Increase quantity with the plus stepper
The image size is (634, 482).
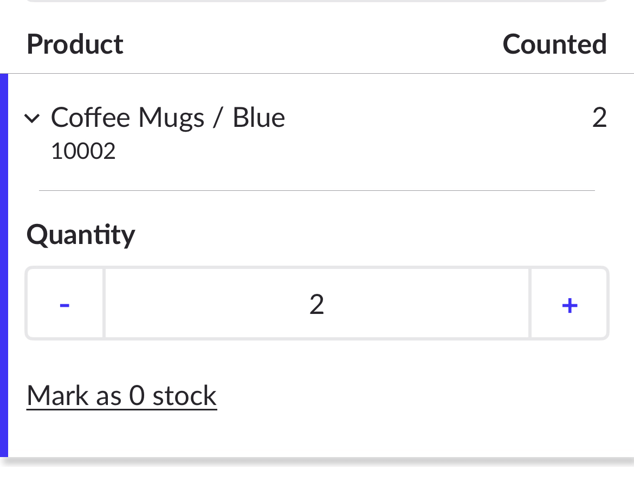[x=568, y=304]
